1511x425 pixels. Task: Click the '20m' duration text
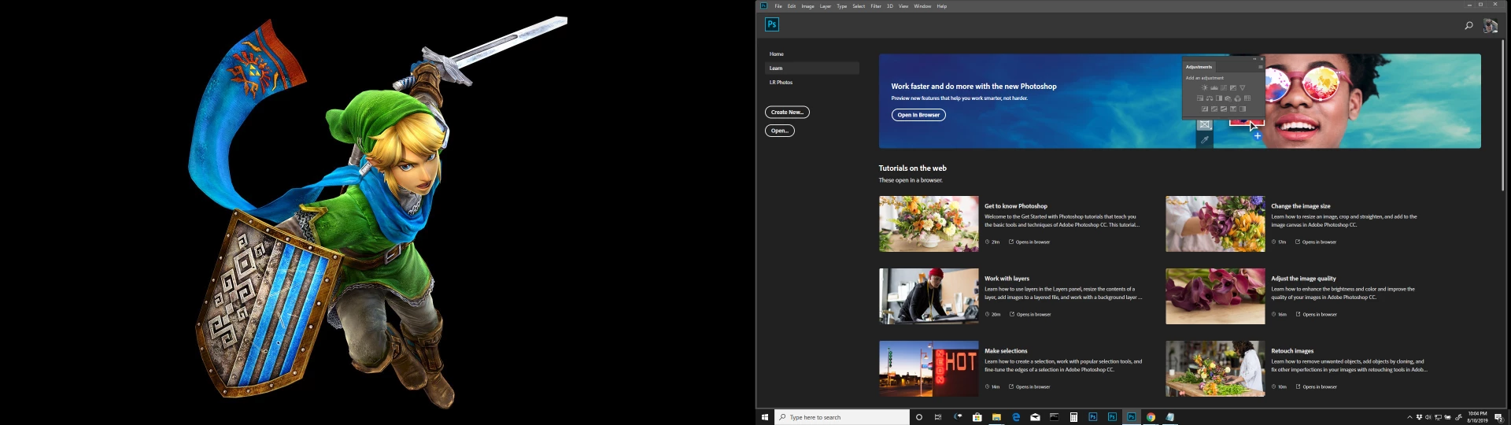tap(996, 315)
